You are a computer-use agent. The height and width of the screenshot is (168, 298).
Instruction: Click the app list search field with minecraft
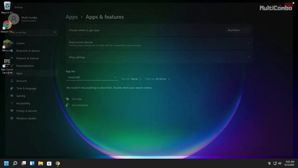pyautogui.click(x=92, y=77)
